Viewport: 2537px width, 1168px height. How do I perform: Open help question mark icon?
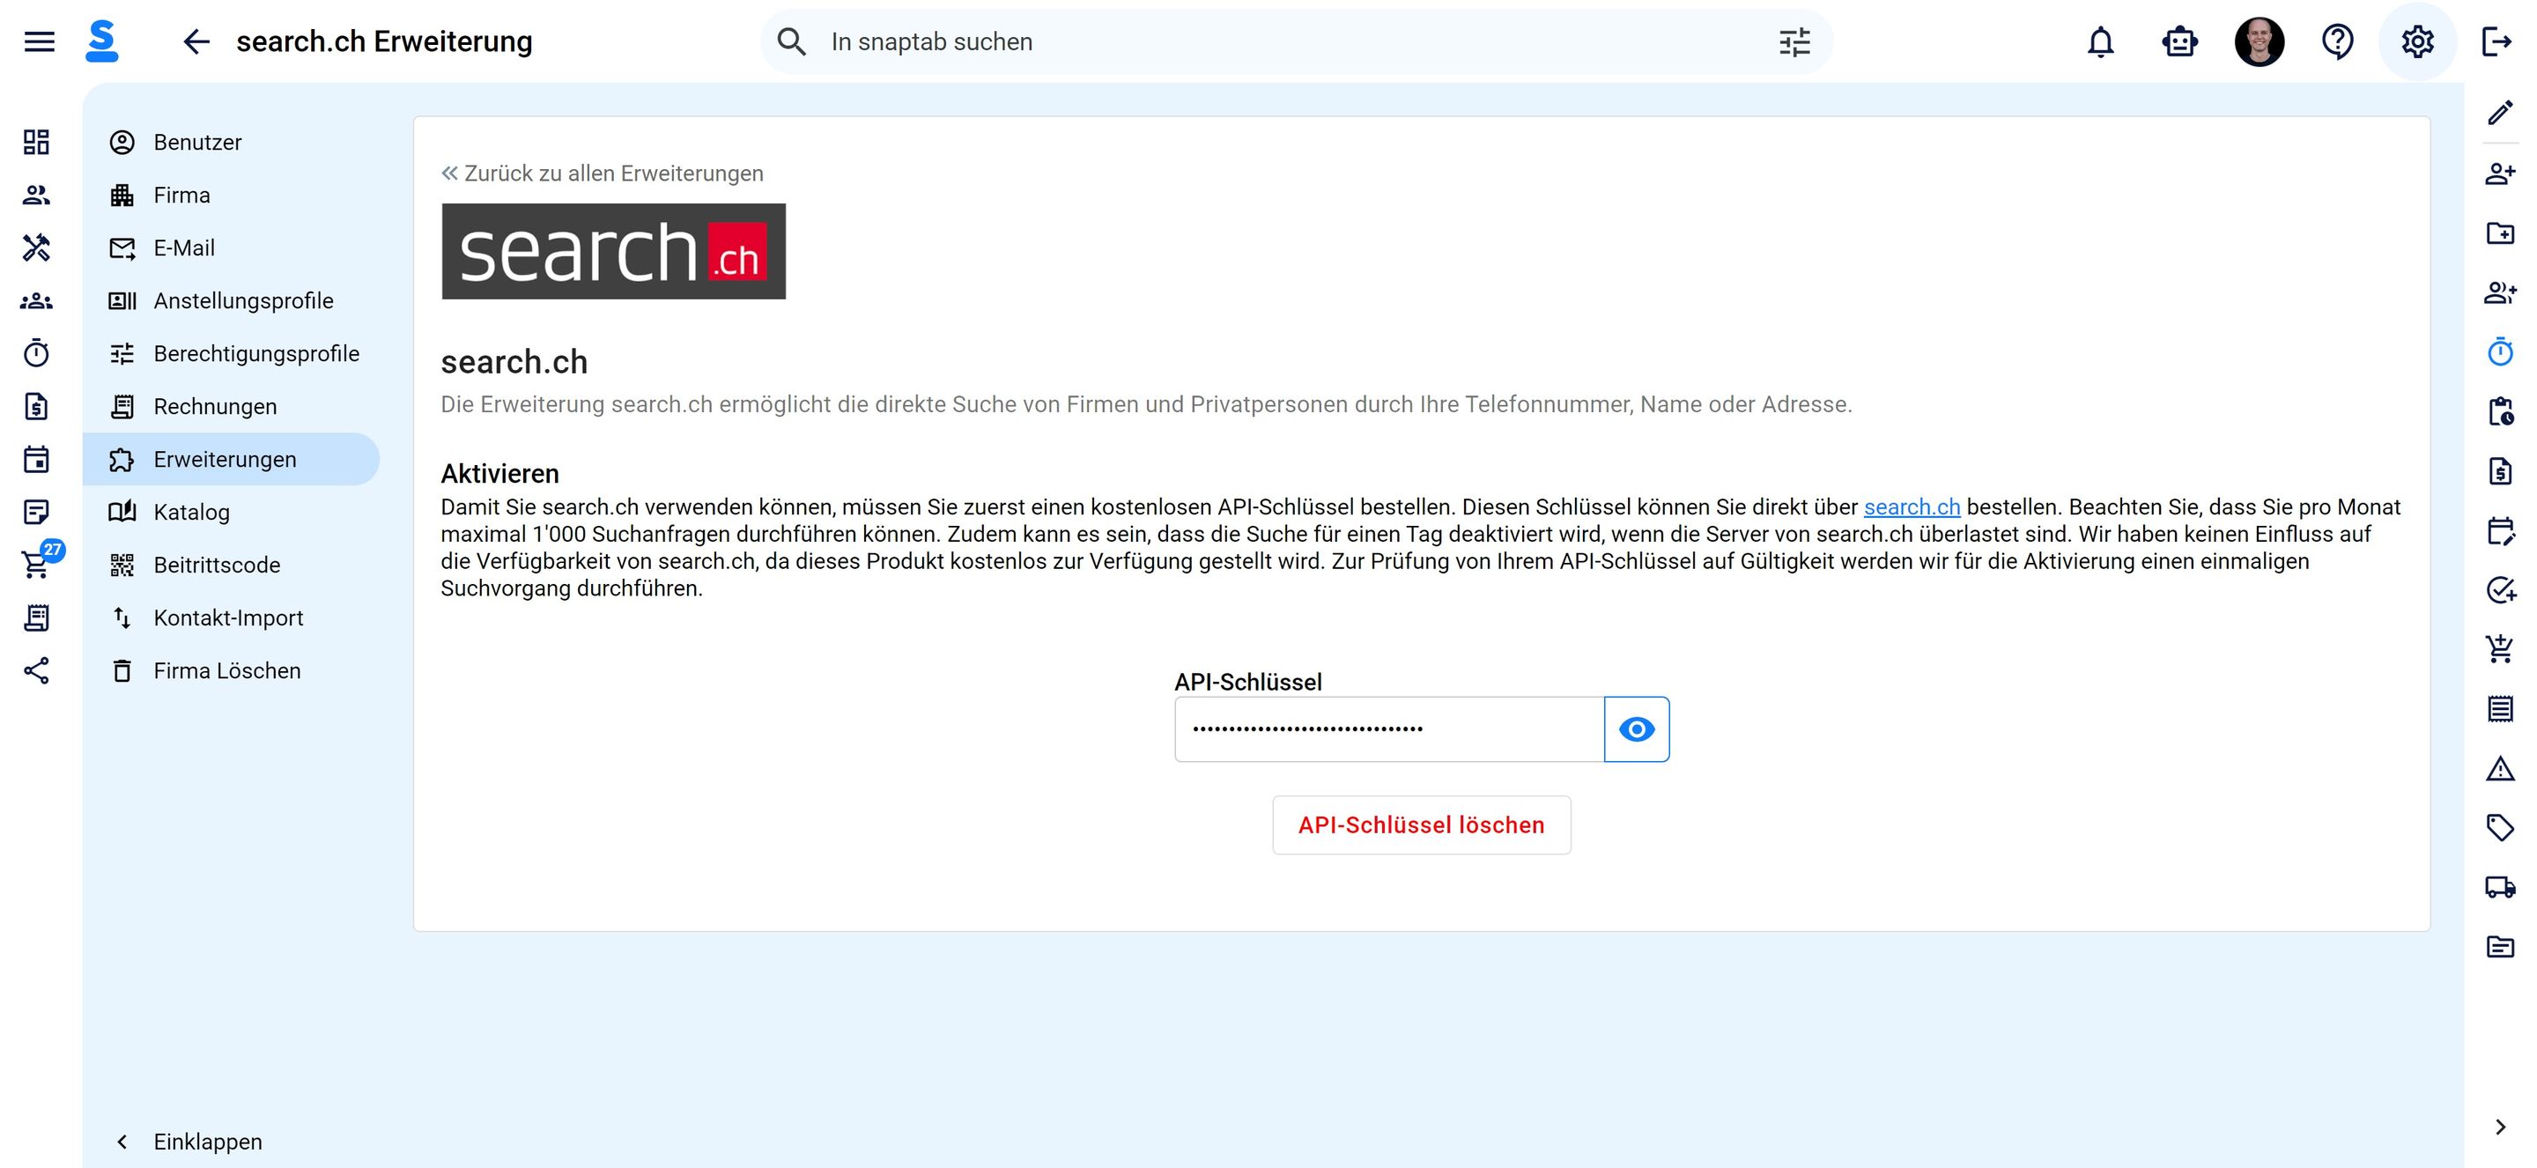(2338, 41)
